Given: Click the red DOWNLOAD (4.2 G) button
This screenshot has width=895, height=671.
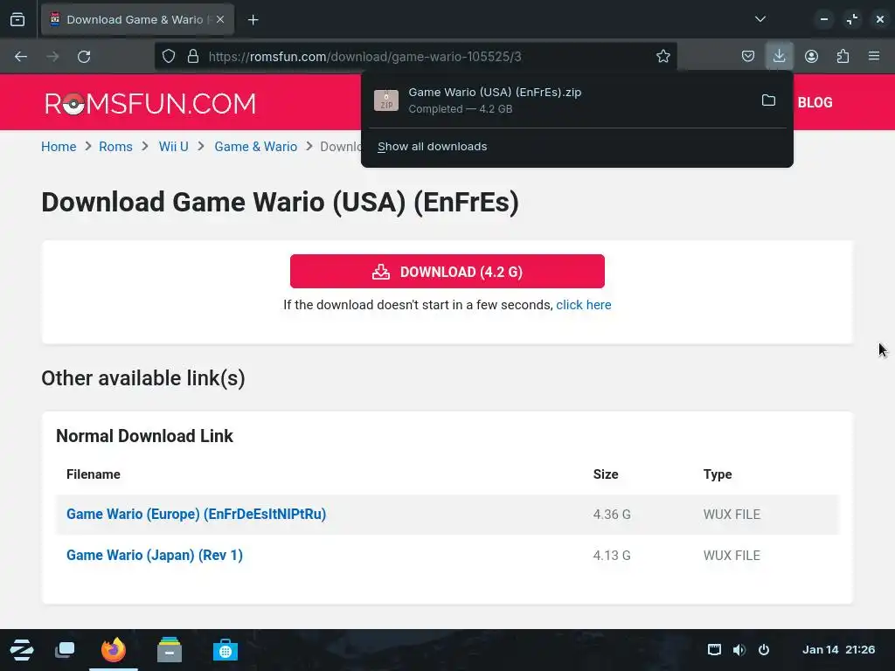Looking at the screenshot, I should tap(447, 272).
